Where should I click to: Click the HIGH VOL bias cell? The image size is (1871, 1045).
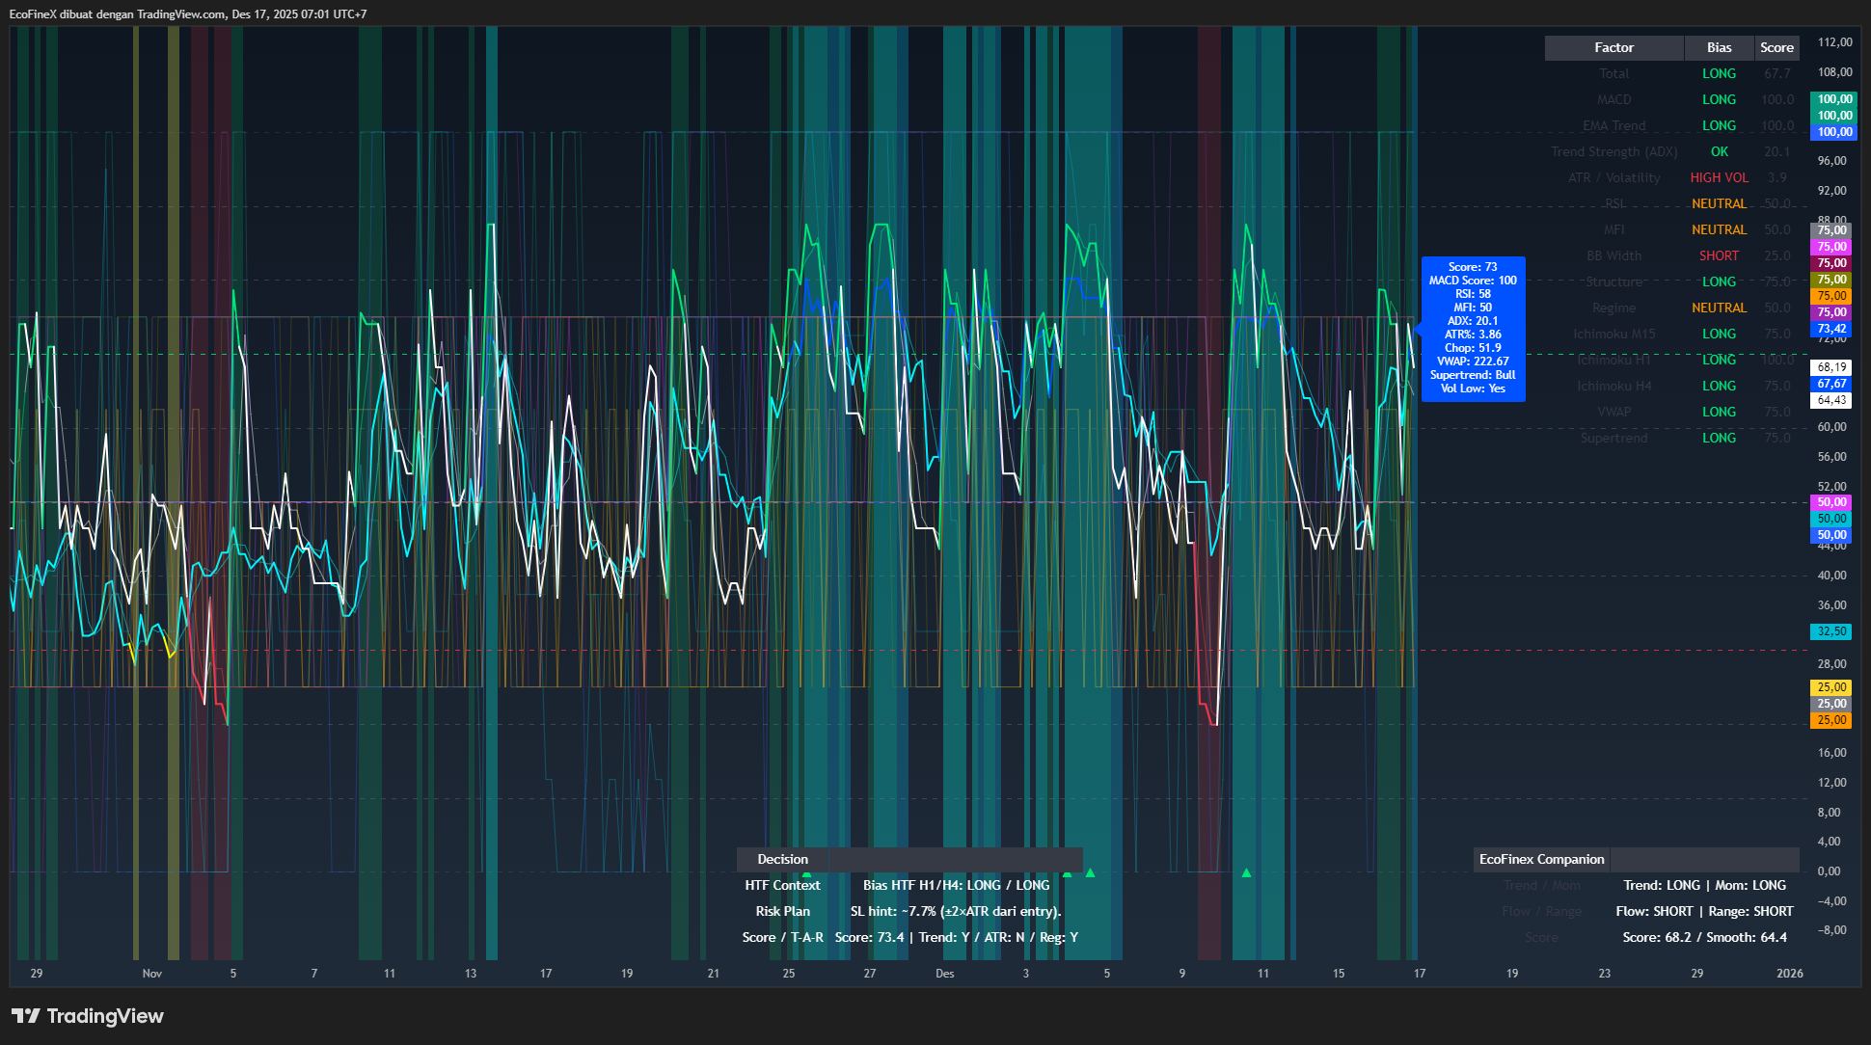(x=1719, y=177)
